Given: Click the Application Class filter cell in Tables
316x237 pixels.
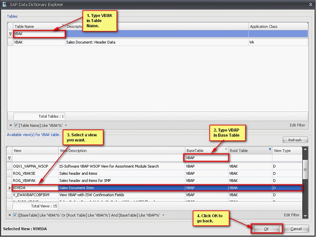Looking at the screenshot, I should 278,34.
